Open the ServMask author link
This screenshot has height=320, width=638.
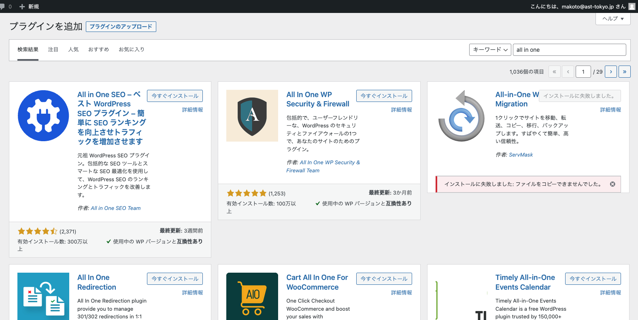click(x=521, y=155)
